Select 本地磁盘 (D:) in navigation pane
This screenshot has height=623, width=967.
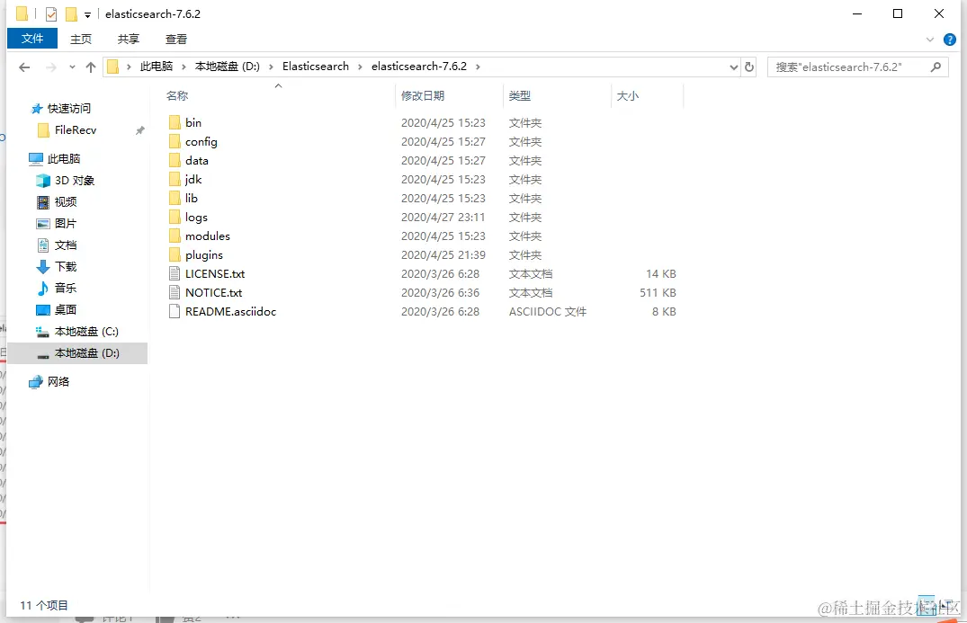pyautogui.click(x=78, y=353)
